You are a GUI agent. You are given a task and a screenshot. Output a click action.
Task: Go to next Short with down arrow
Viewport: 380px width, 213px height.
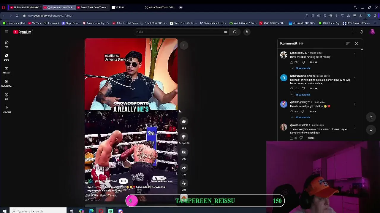(371, 130)
